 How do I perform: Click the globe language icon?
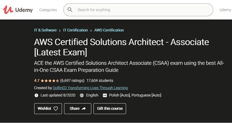click(81, 95)
